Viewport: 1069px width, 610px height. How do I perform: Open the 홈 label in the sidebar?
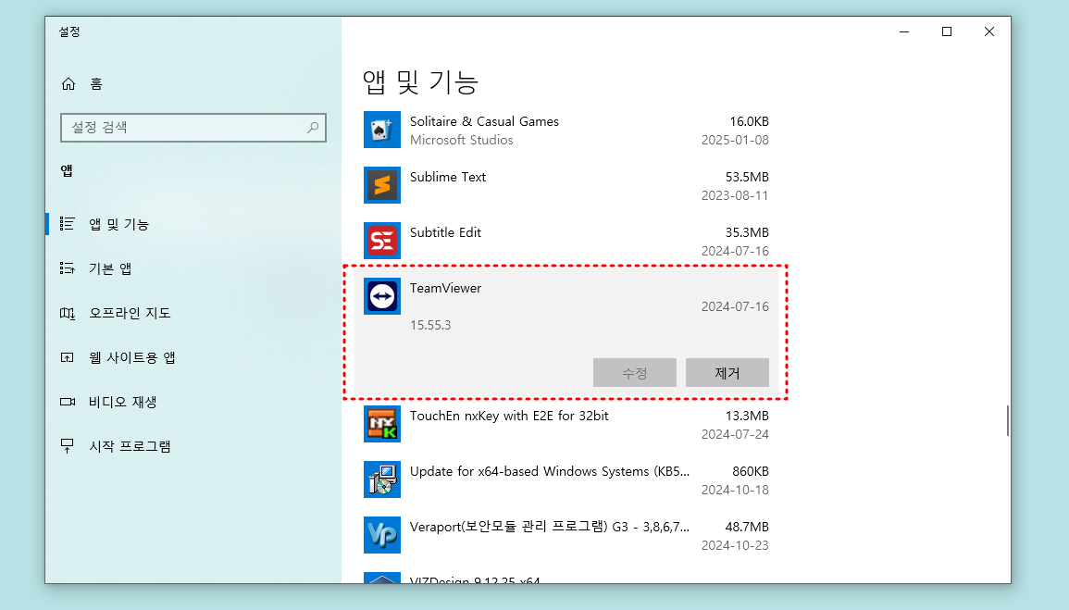point(96,84)
